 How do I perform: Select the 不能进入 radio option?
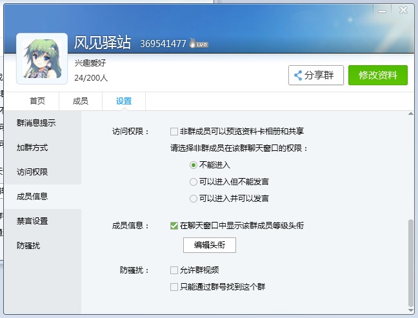pyautogui.click(x=194, y=165)
